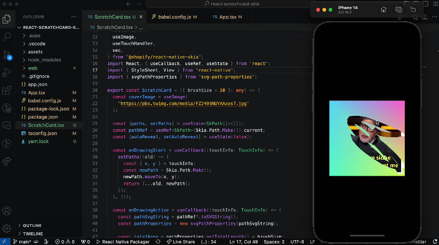439x245 pixels.
Task: Open babel.config.js from file tree
Action: tap(44, 100)
